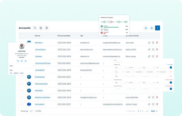Select page 2 in pagination
The height and width of the screenshot is (116, 182).
tap(140, 111)
